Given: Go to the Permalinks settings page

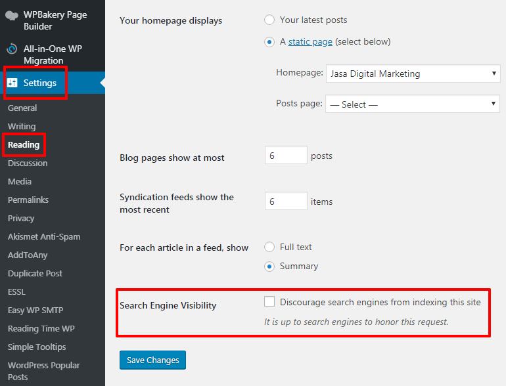Looking at the screenshot, I should (x=28, y=200).
